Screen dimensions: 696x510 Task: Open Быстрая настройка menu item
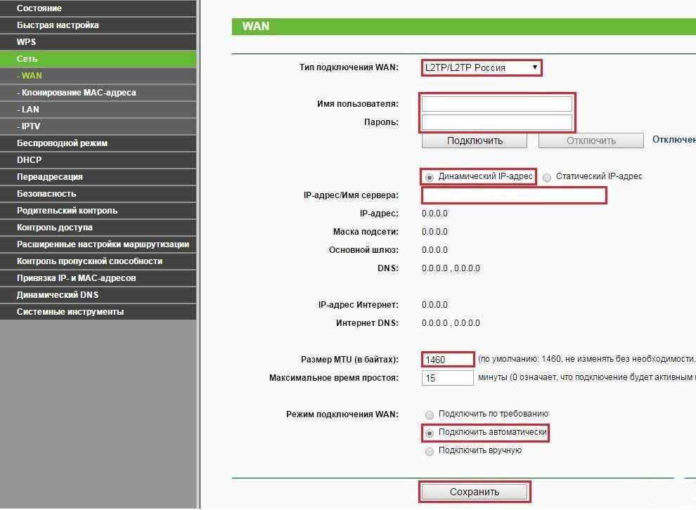point(58,25)
